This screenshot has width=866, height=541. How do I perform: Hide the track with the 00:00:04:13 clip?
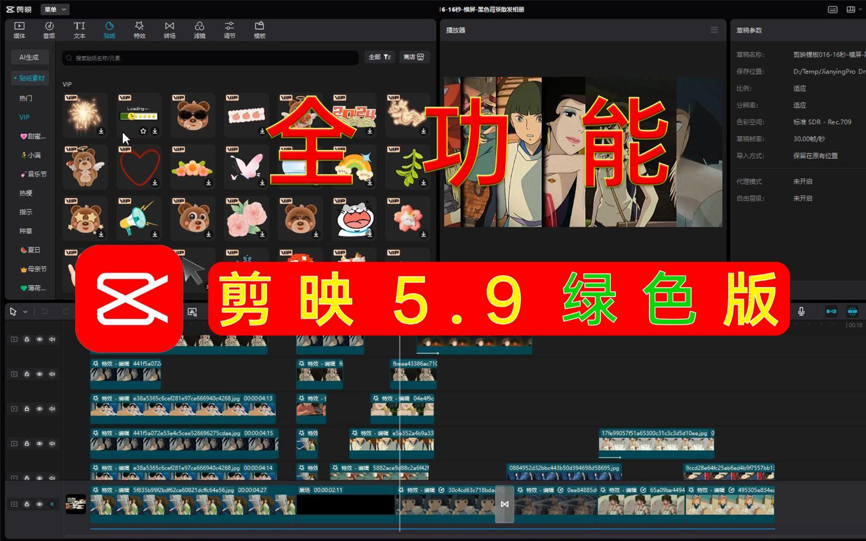pyautogui.click(x=40, y=409)
